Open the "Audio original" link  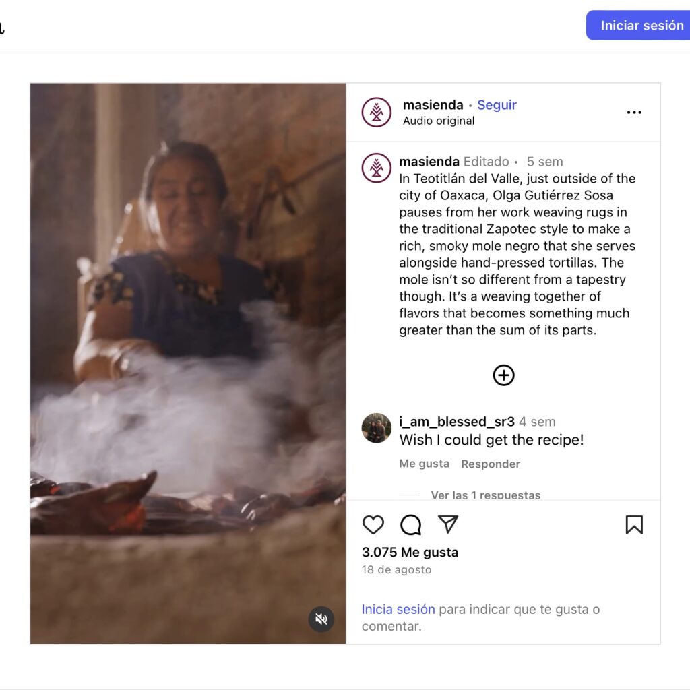(x=439, y=121)
